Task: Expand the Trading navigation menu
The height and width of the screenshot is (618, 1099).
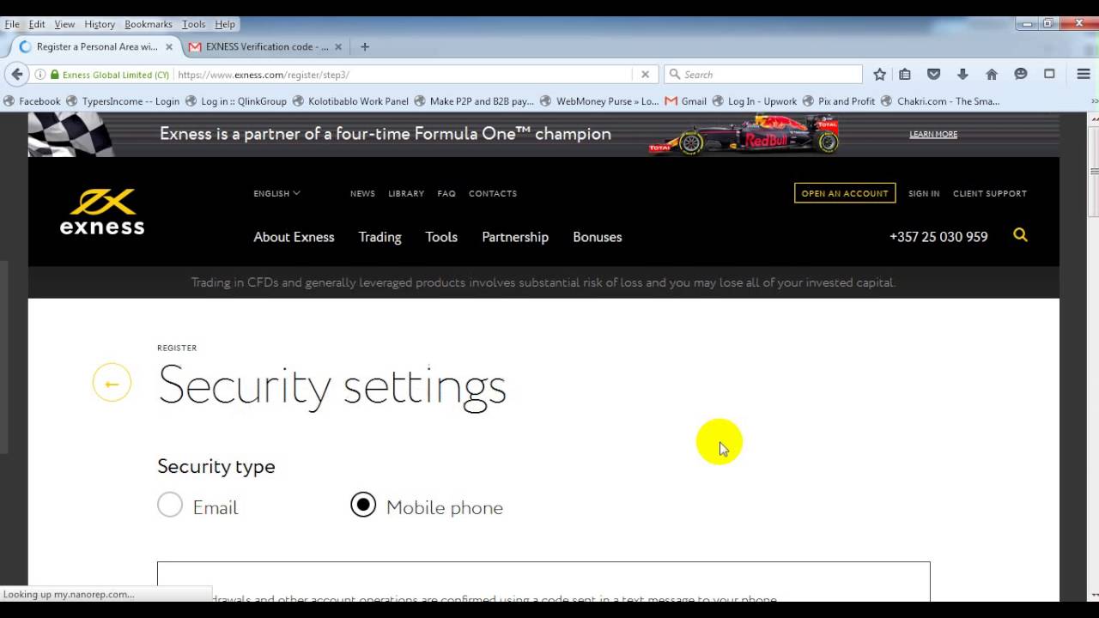Action: click(x=379, y=237)
